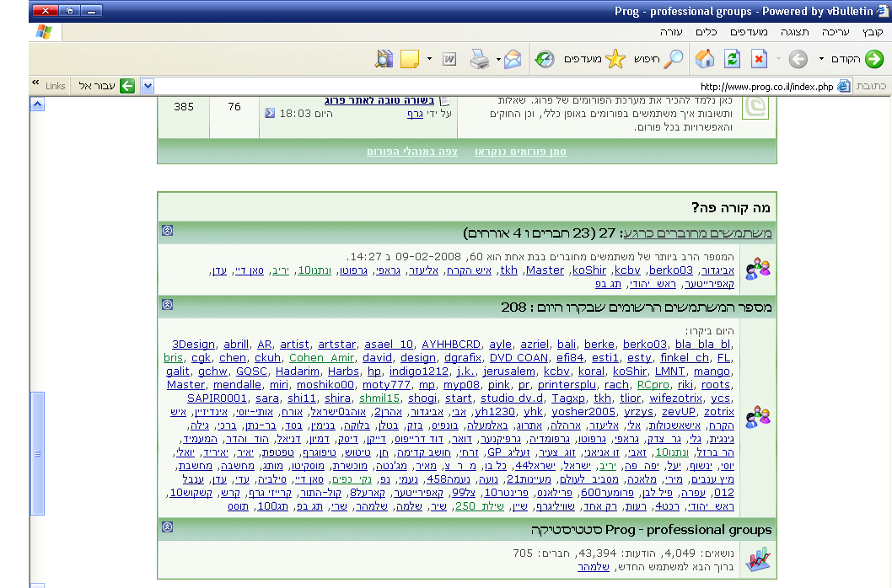
Task: Click the Mail envelope toolbar icon
Action: (513, 59)
